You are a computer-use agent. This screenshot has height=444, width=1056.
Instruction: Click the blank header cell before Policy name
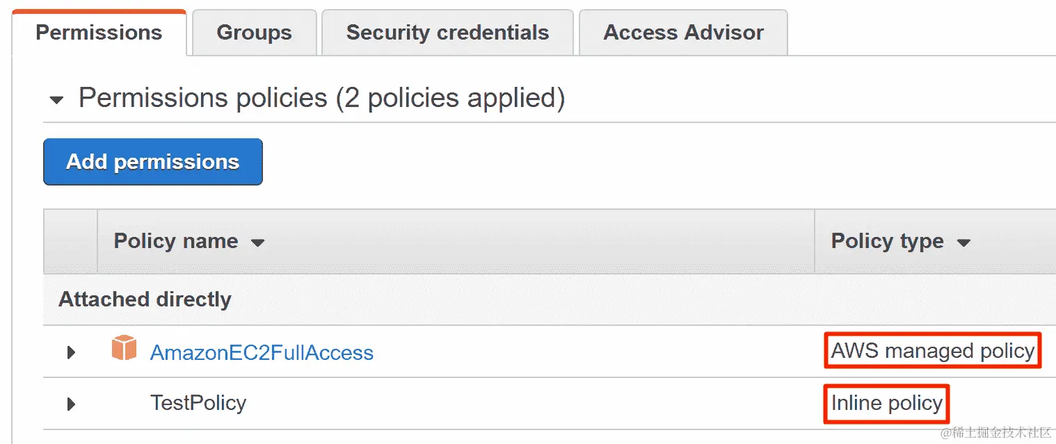(70, 241)
